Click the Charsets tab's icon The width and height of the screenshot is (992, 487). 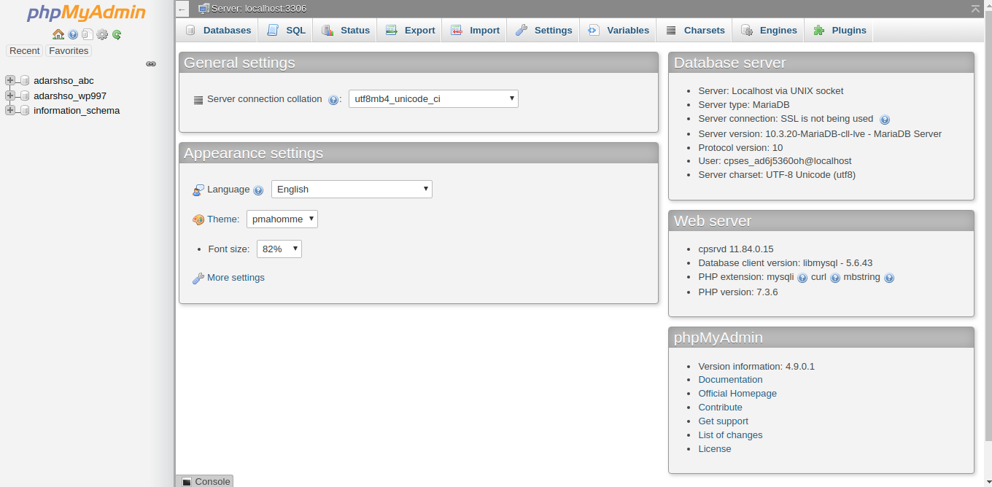tap(670, 31)
